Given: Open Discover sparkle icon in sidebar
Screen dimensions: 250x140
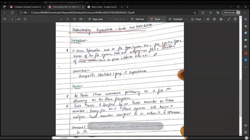Looking at the screenshot, I should (x=246, y=26).
